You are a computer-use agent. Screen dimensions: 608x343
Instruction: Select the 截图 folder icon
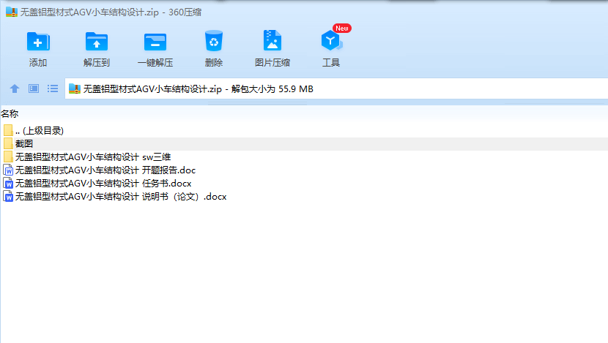(8, 143)
